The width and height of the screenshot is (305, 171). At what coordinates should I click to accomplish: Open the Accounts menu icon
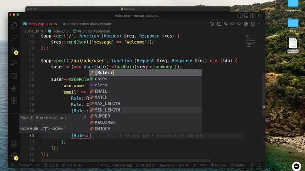(x=14, y=143)
